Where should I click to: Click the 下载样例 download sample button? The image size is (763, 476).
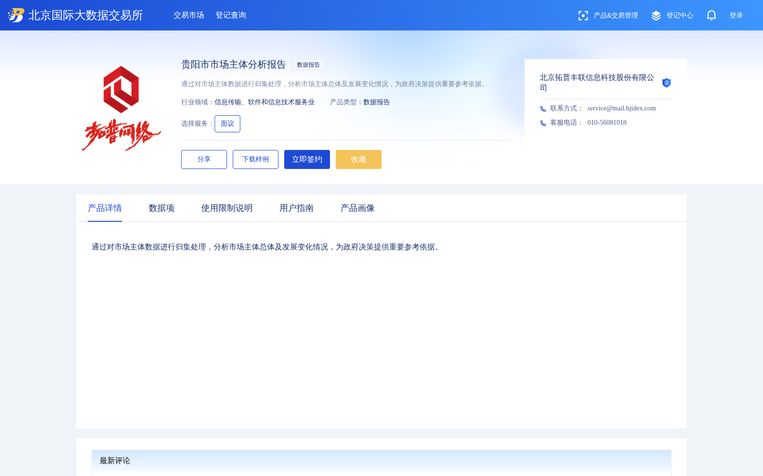pyautogui.click(x=256, y=159)
